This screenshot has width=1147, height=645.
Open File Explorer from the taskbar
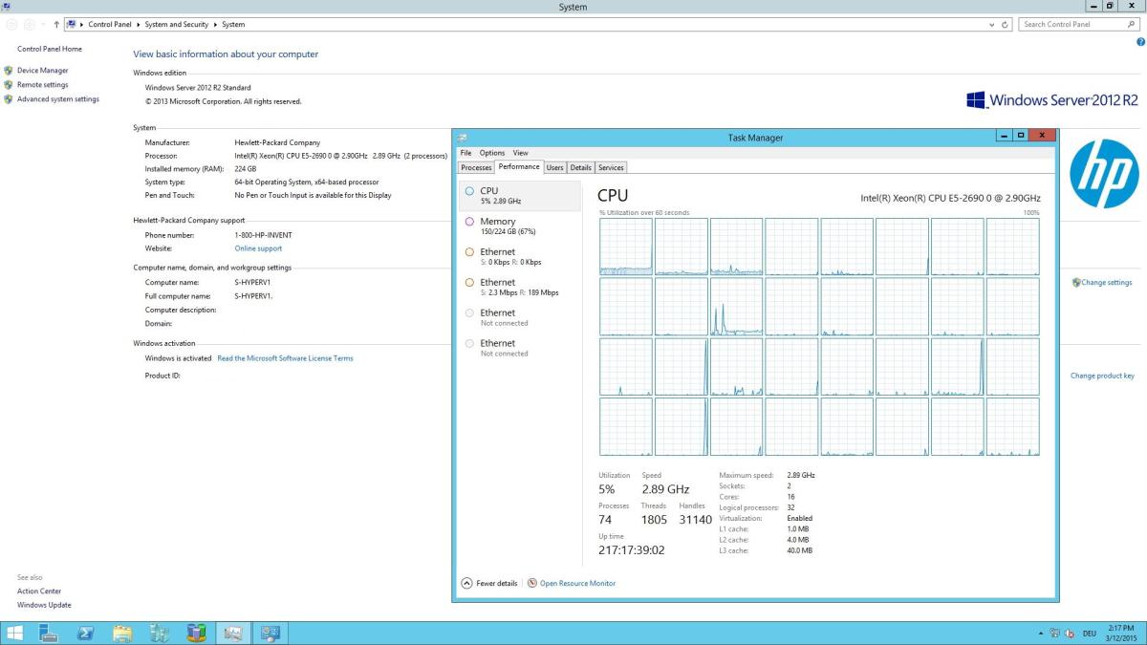[122, 633]
